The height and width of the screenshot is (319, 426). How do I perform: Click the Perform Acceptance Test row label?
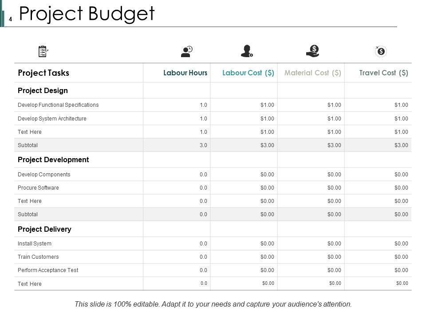pos(48,270)
